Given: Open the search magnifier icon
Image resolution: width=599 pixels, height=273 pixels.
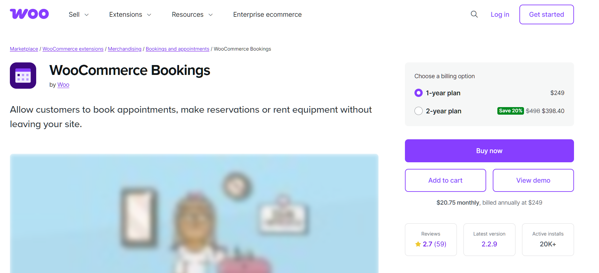Looking at the screenshot, I should pos(474,14).
